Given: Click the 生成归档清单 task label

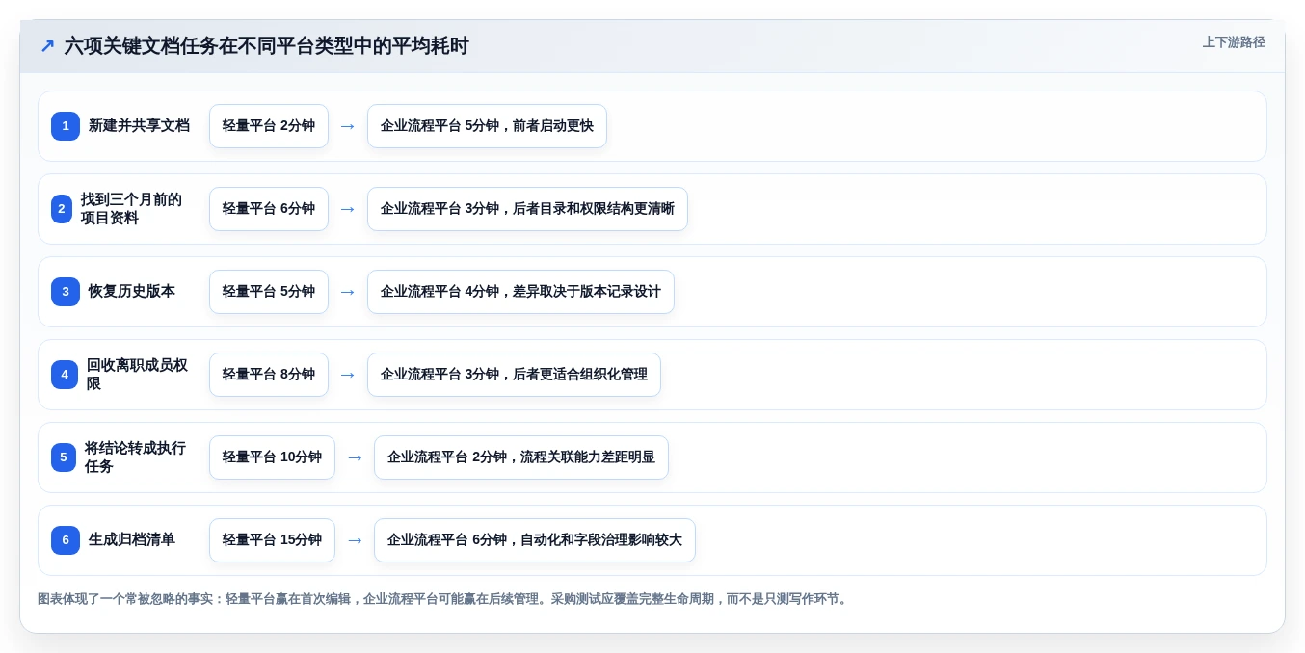Looking at the screenshot, I should 132,540.
